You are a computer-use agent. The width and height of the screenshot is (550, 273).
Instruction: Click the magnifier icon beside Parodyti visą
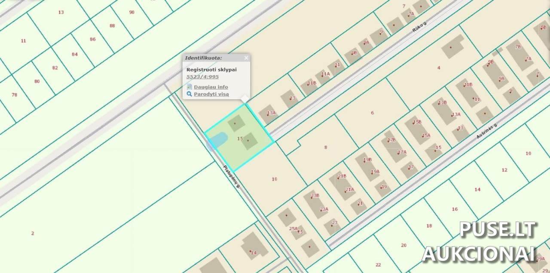[x=189, y=94]
